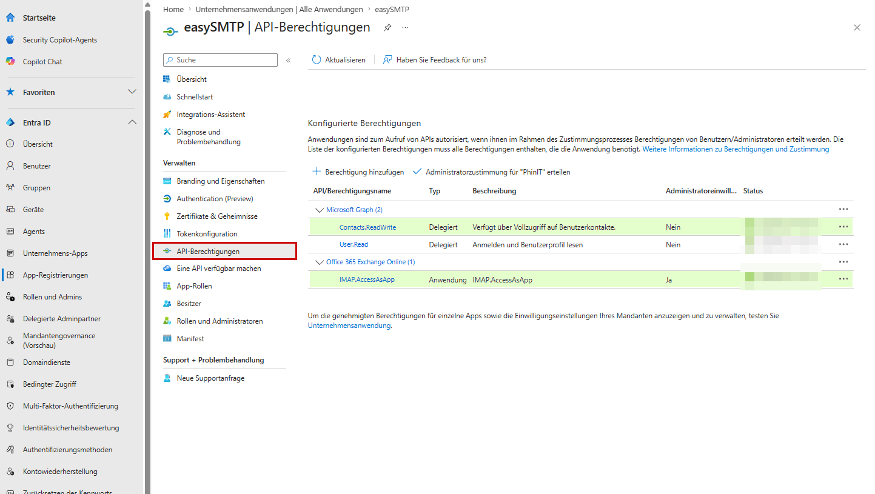Click the Aktualisieren refresh icon
875x494 pixels.
(x=316, y=60)
